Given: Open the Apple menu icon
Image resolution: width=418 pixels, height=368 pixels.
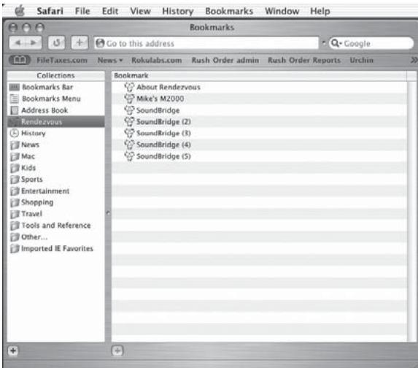Looking at the screenshot, I should point(20,11).
